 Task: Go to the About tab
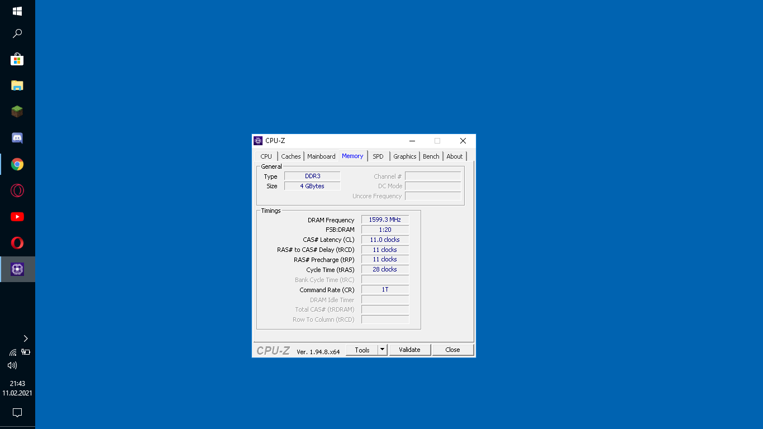click(x=455, y=156)
